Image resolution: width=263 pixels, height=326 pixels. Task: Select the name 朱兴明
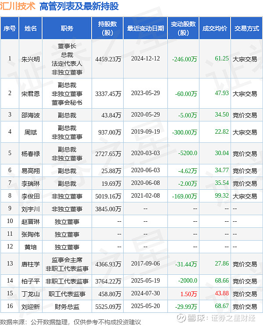(31, 59)
